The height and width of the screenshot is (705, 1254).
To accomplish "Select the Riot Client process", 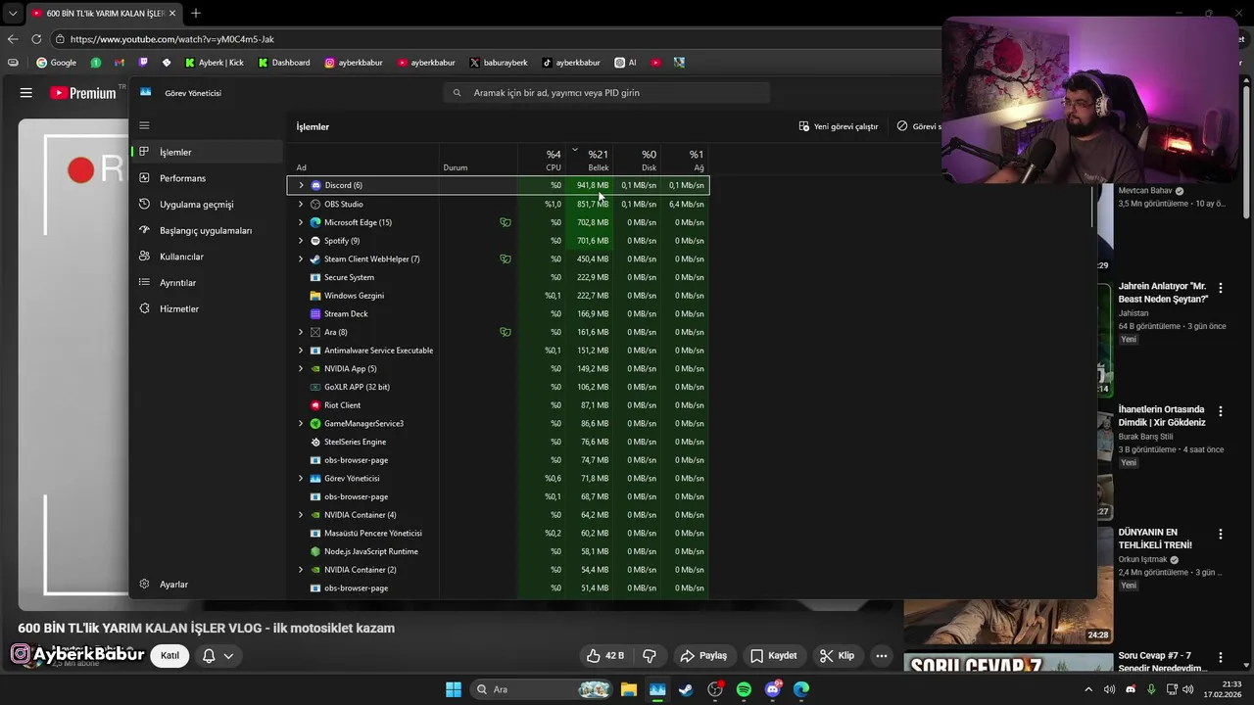I will click(498, 405).
